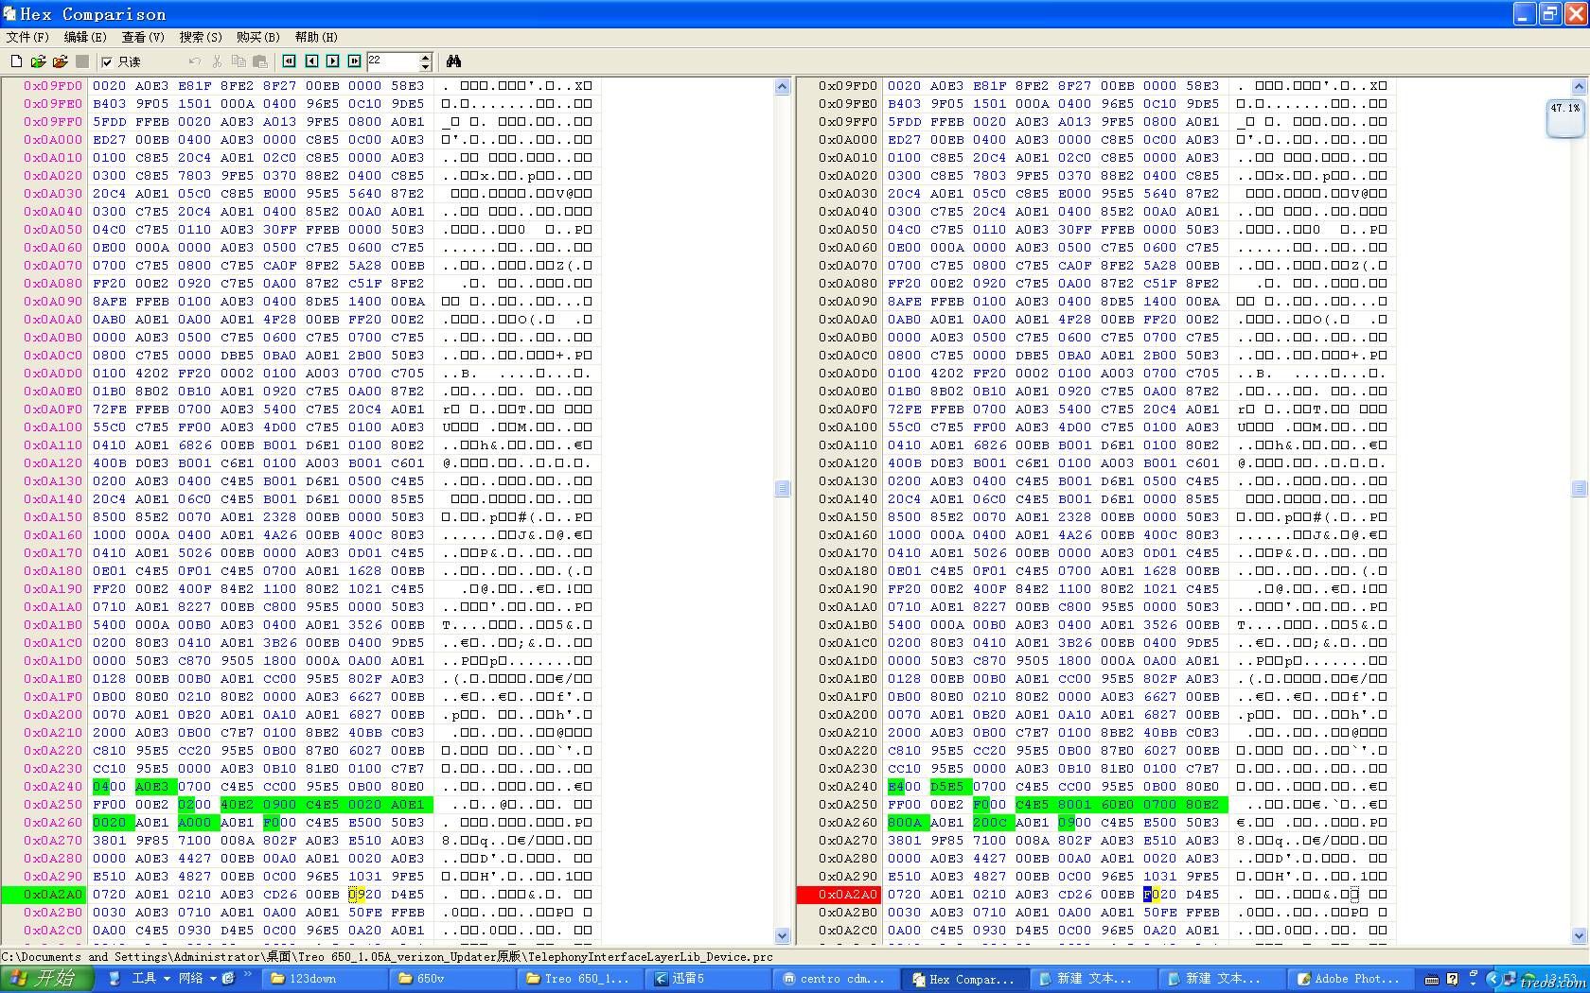Click the left pane scrollbar up arrow

tap(783, 87)
